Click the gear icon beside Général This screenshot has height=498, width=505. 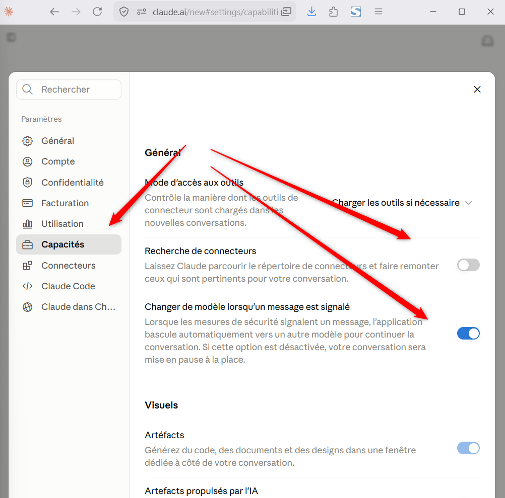pyautogui.click(x=27, y=141)
